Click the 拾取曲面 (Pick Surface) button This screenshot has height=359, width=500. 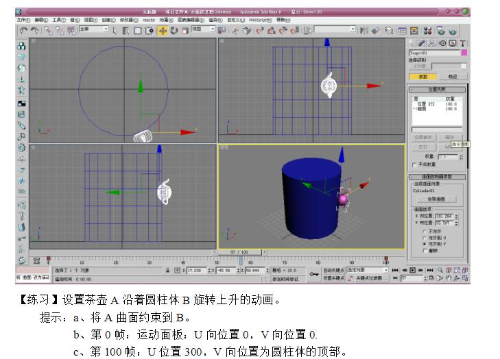(438, 199)
